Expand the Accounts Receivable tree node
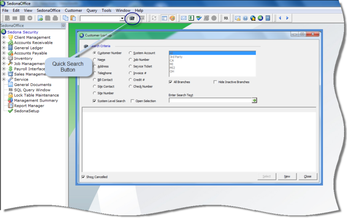The width and height of the screenshot is (347, 218). tap(4, 43)
